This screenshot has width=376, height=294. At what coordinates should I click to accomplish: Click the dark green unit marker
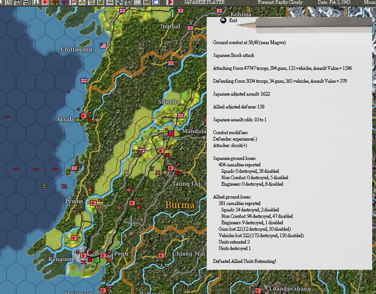pyautogui.click(x=117, y=190)
